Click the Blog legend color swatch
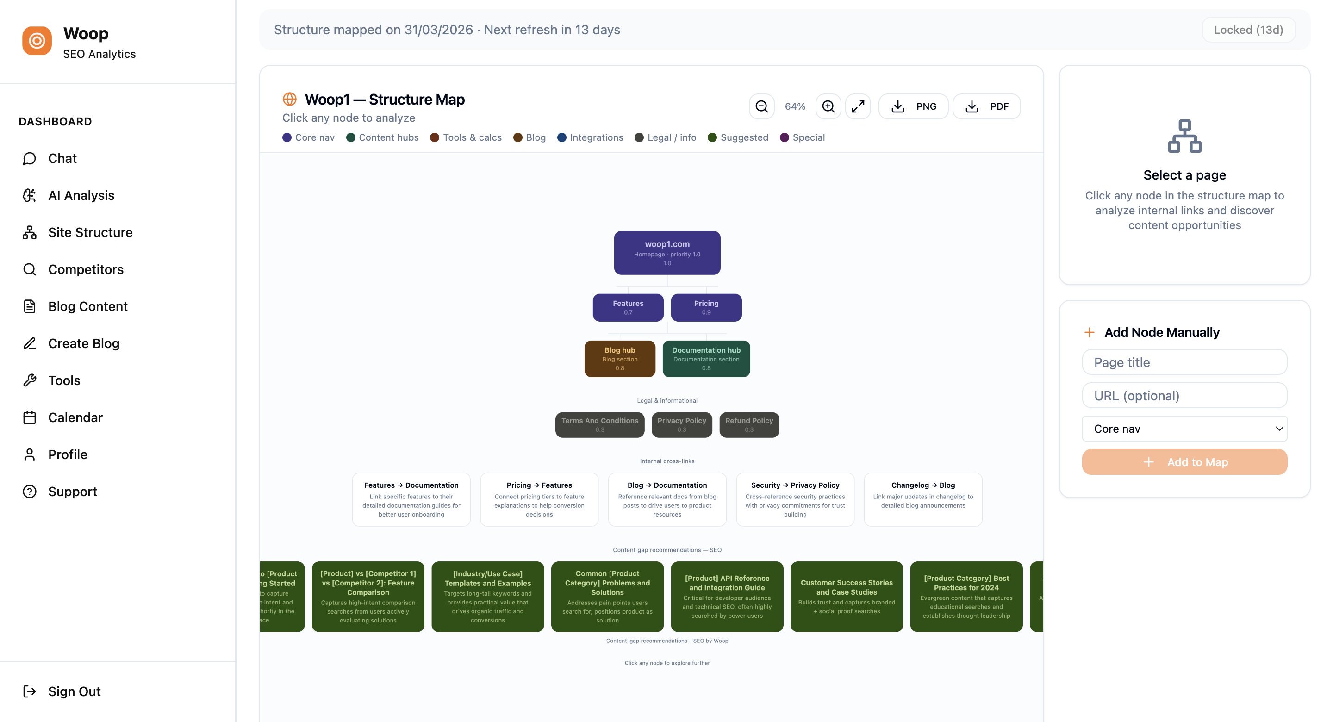The width and height of the screenshot is (1333, 722). (517, 137)
